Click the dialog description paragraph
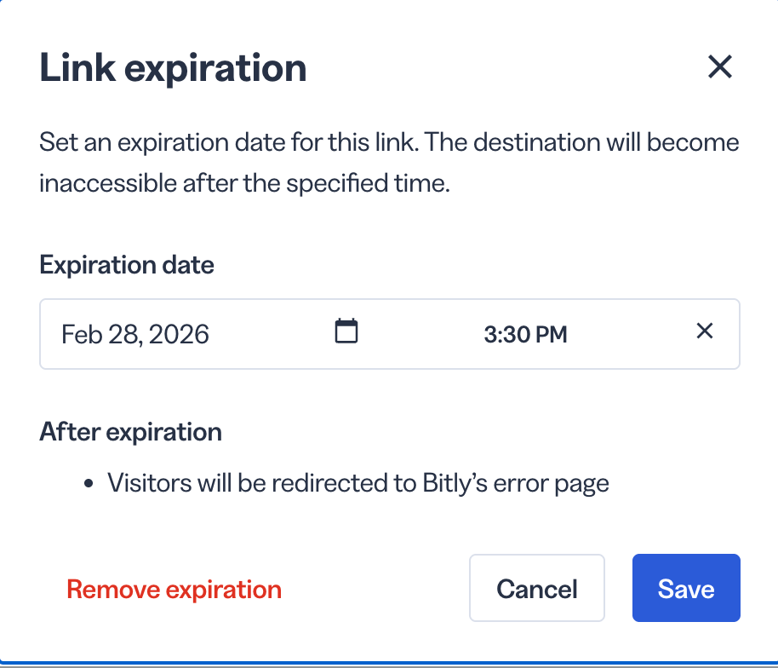This screenshot has height=668, width=778. point(389,163)
